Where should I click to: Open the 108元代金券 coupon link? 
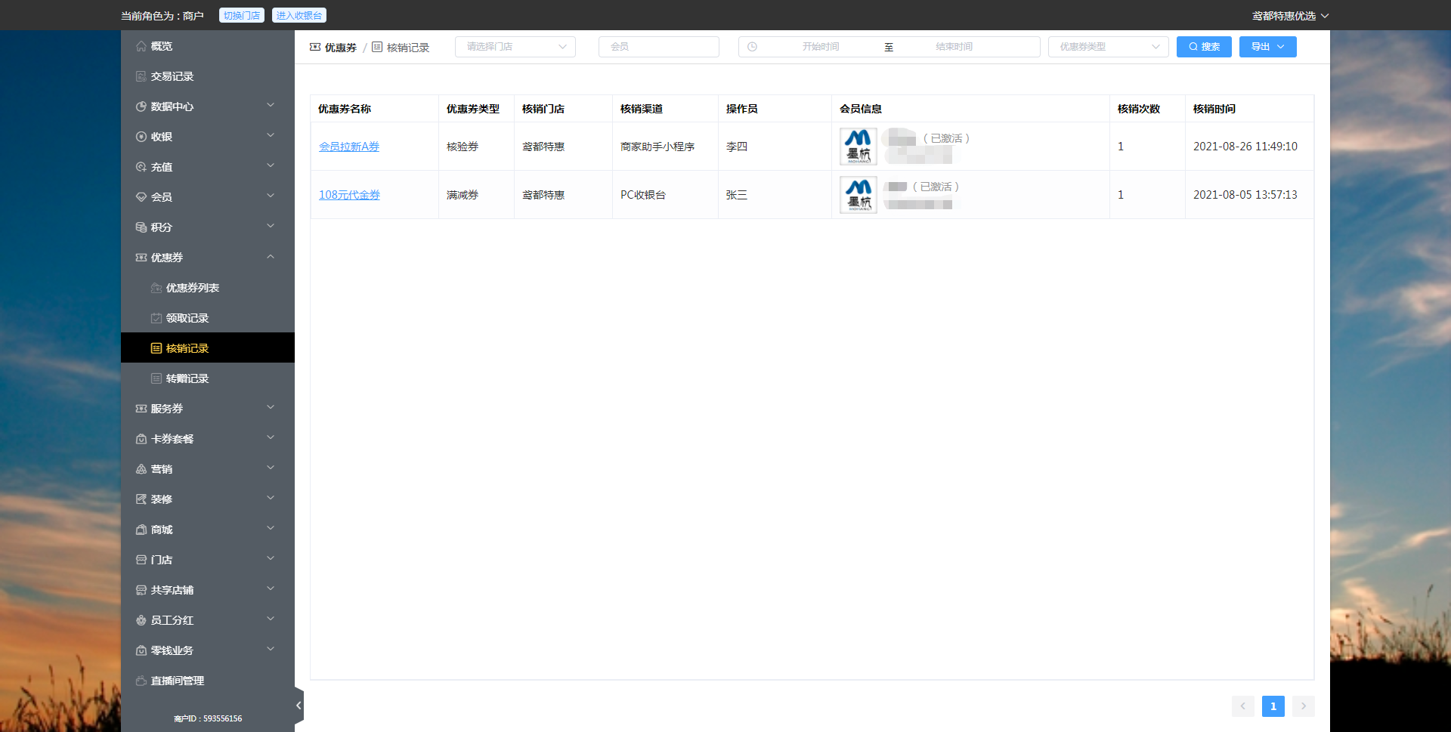click(x=349, y=195)
